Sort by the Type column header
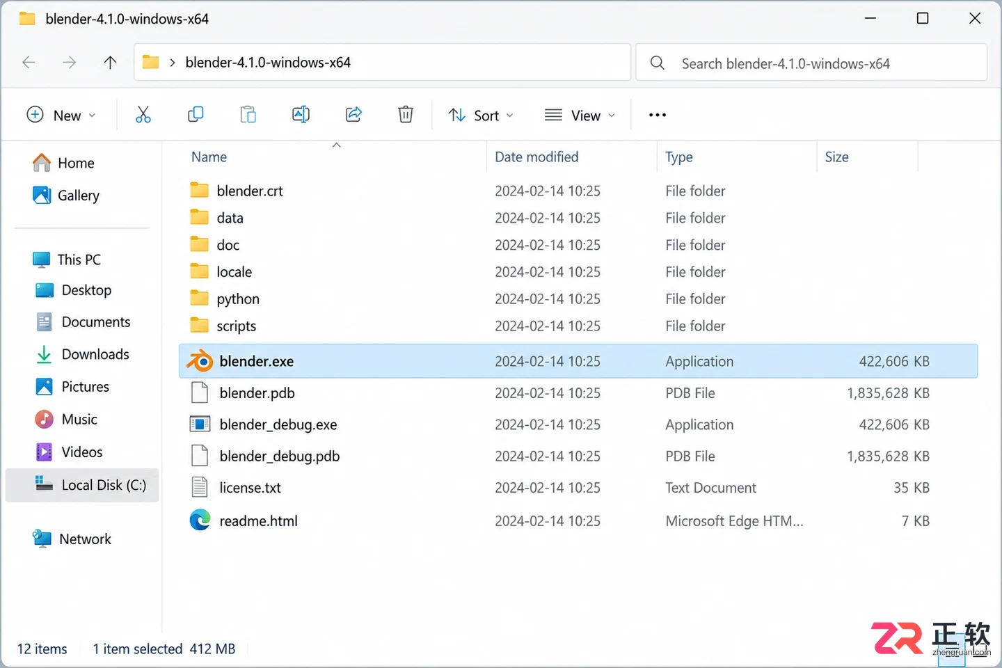This screenshot has width=1002, height=668. pos(679,157)
